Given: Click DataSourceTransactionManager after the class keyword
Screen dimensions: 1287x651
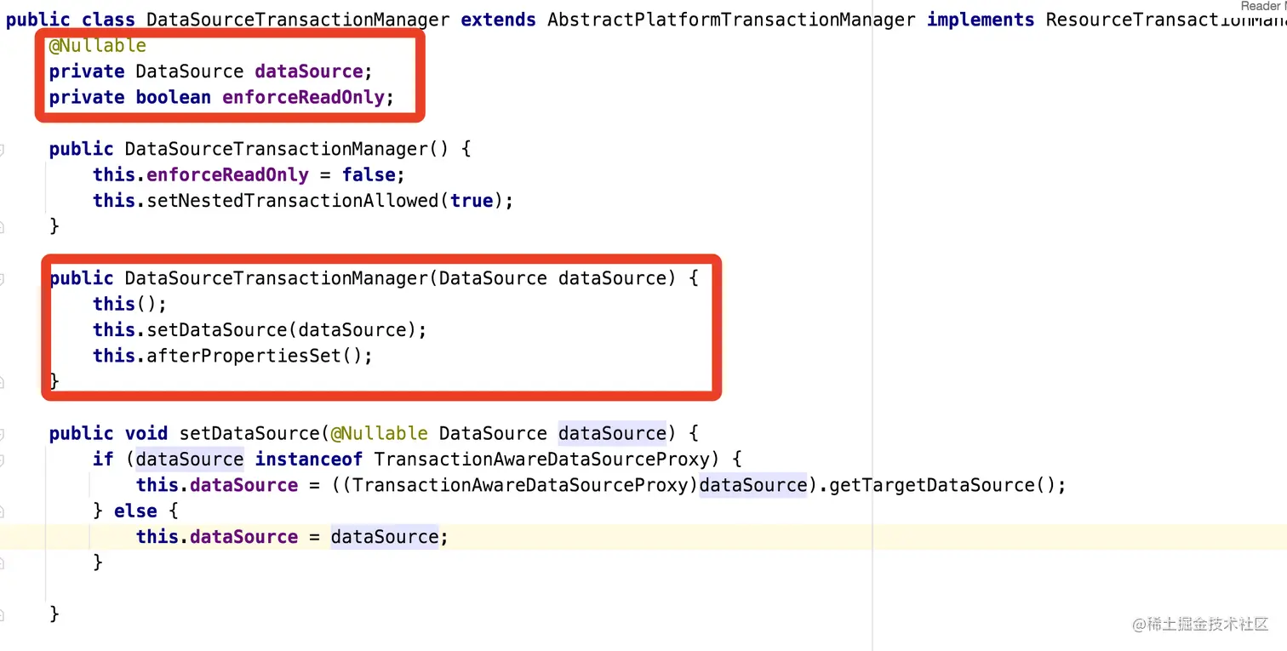Looking at the screenshot, I should point(298,19).
